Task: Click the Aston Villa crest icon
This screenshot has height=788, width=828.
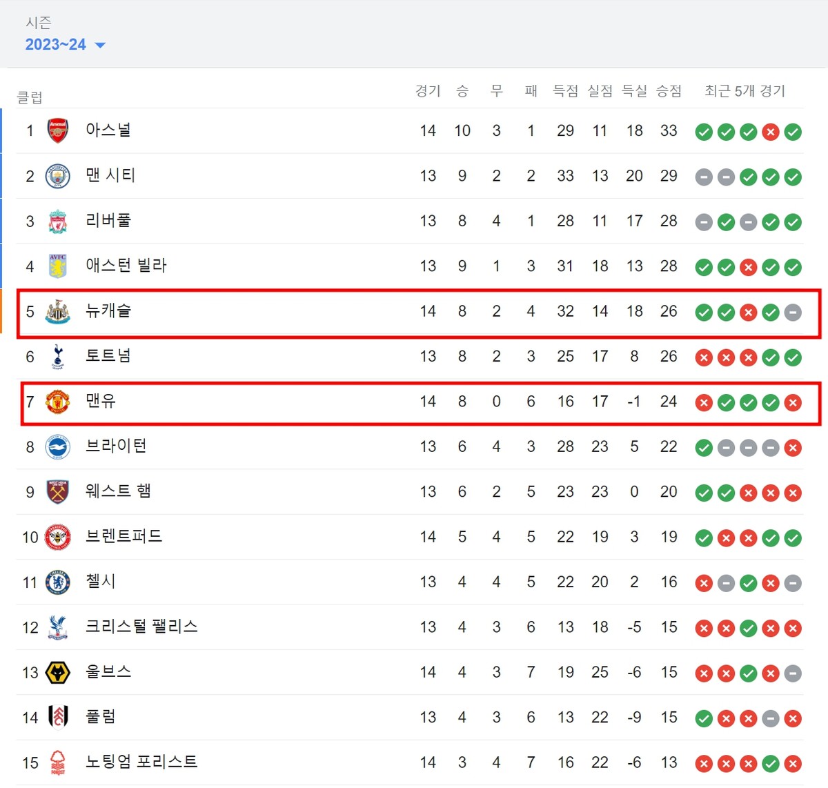Action: tap(58, 266)
